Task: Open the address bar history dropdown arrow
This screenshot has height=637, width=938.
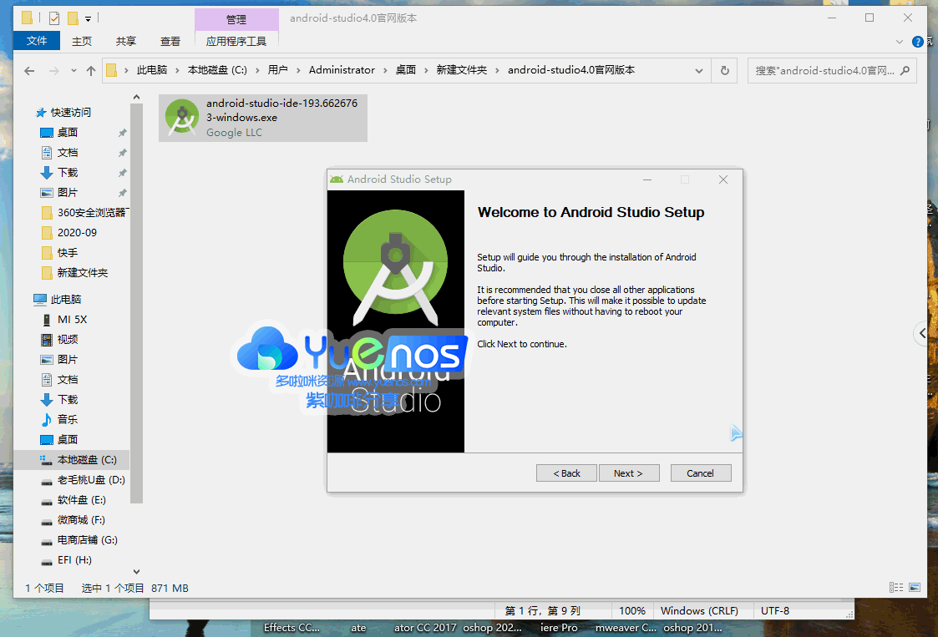Action: [x=700, y=70]
